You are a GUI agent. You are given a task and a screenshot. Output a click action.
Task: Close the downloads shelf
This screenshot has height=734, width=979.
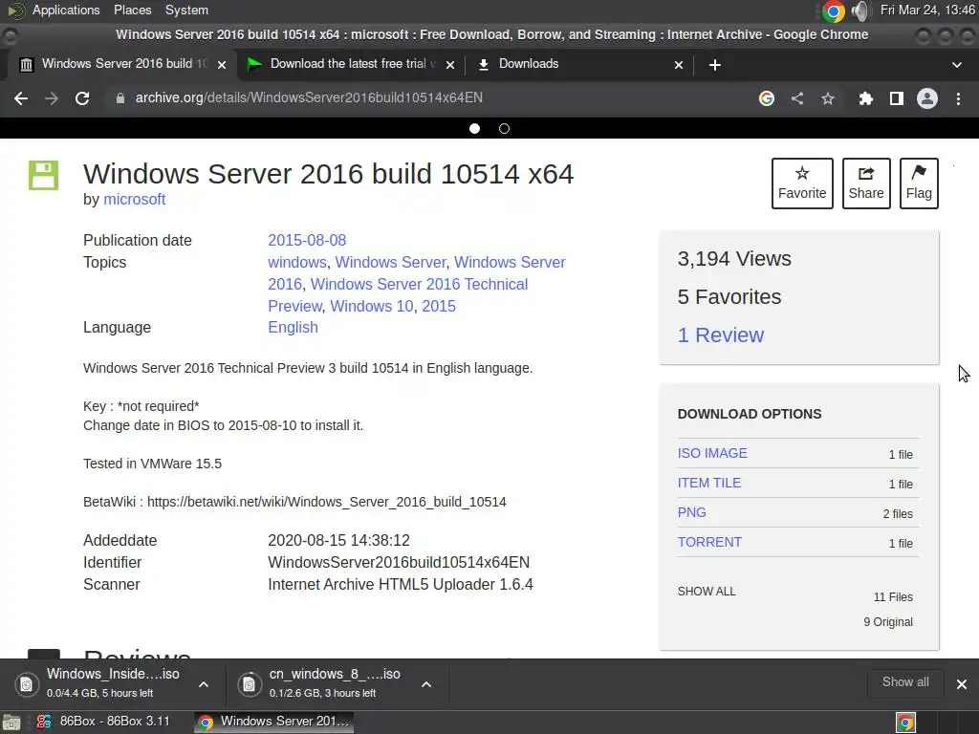coord(962,684)
